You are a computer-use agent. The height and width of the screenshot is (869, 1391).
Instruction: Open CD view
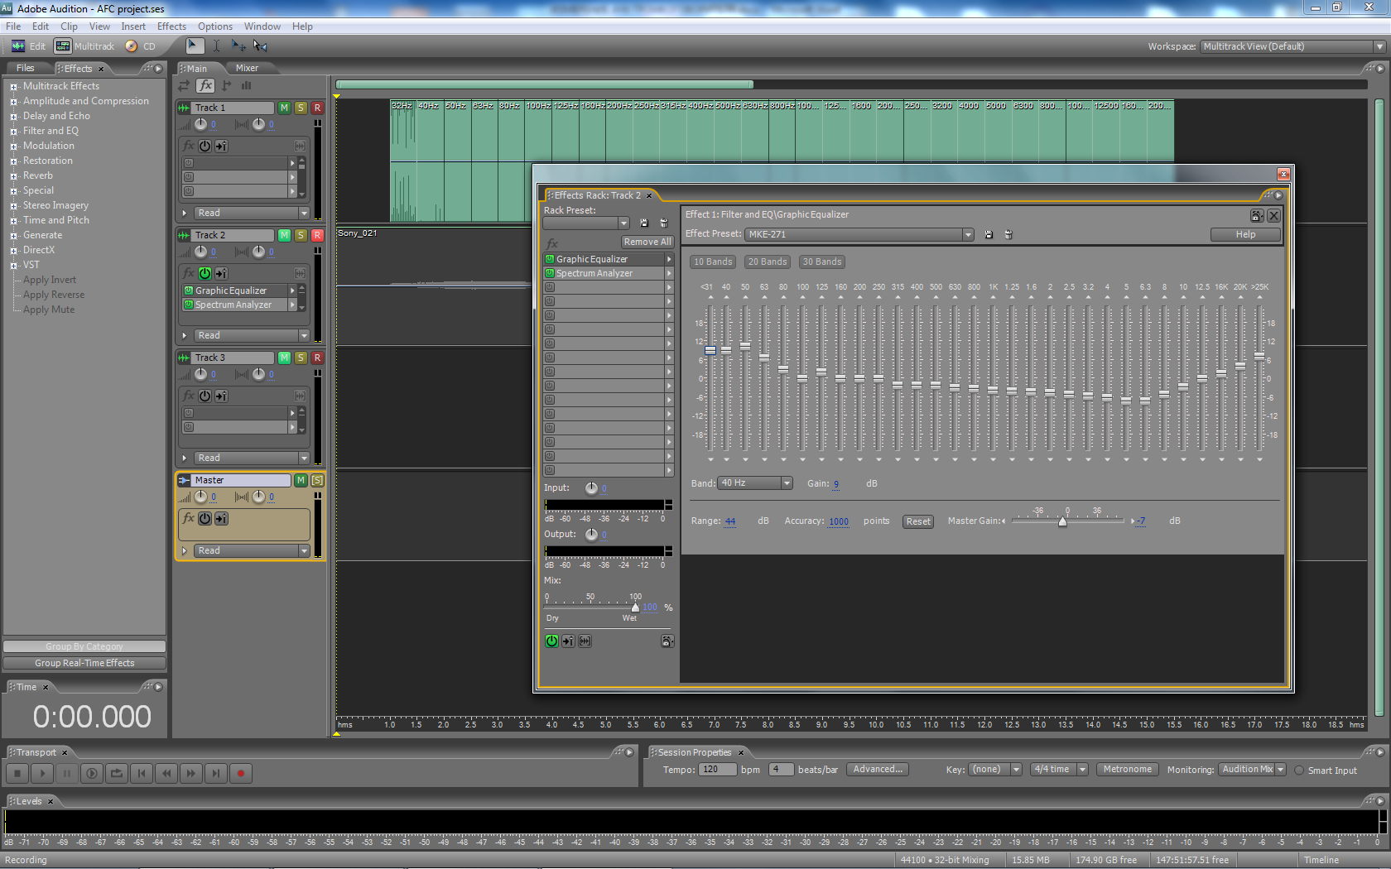[x=141, y=46]
